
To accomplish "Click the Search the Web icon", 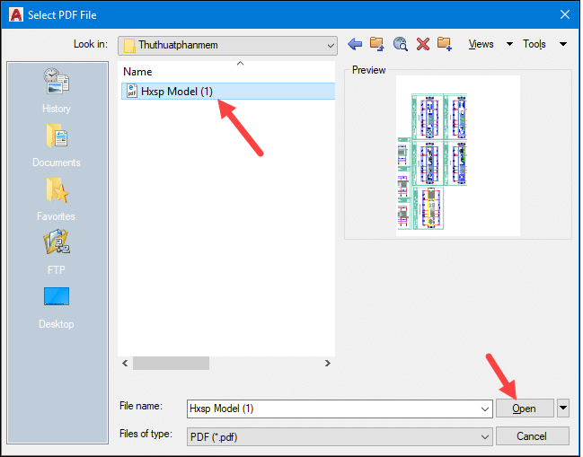I will point(401,44).
